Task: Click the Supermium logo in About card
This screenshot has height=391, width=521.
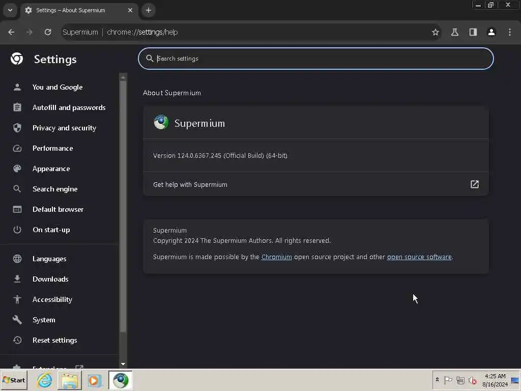Action: click(x=161, y=122)
